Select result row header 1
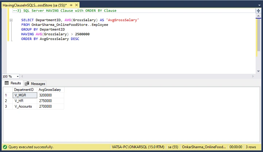Viewport: 263px width, 152px height. (8, 95)
